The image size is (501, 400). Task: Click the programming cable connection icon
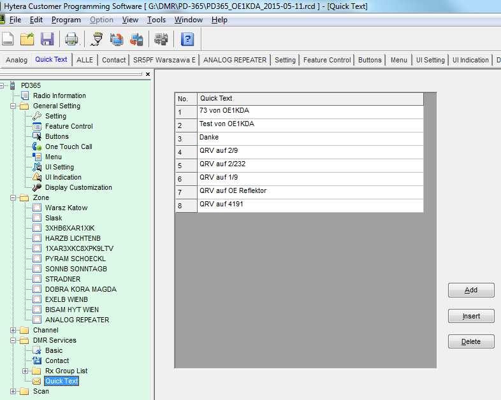(x=96, y=39)
